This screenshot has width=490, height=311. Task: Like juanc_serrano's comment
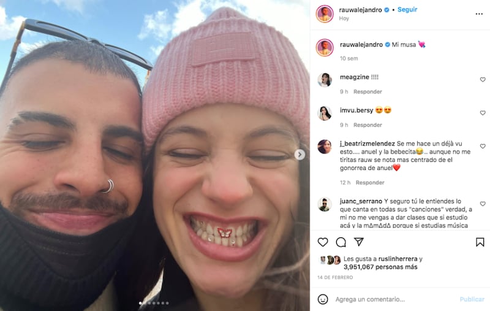[483, 204]
